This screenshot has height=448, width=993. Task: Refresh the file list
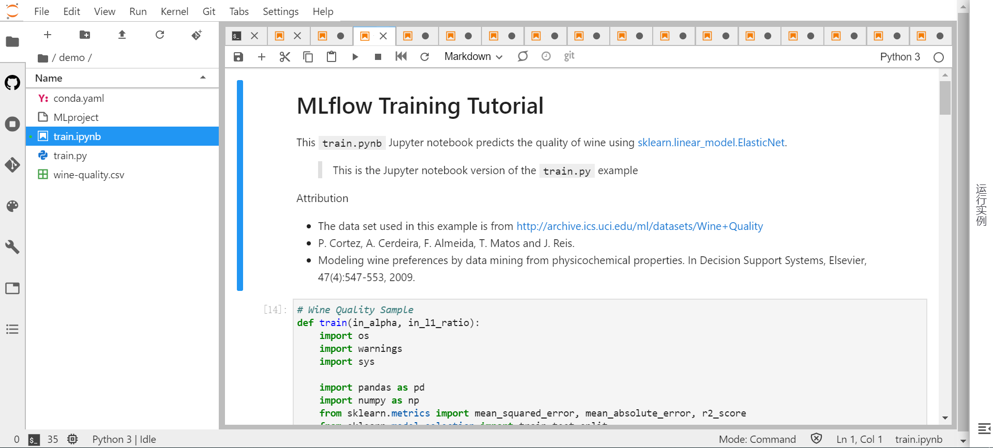(x=160, y=35)
